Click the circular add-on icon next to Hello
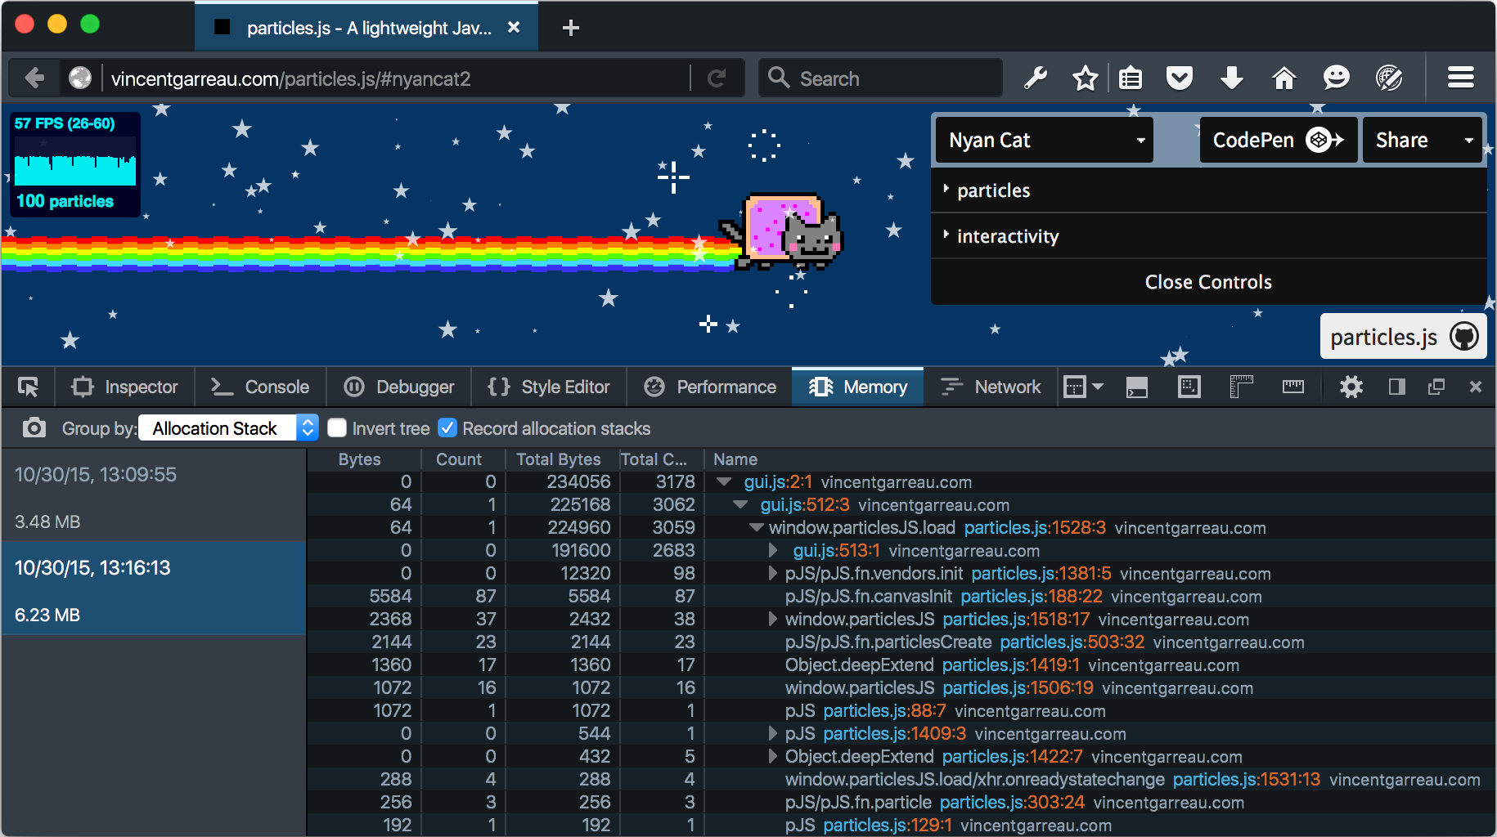Viewport: 1497px width, 837px height. coord(1389,78)
